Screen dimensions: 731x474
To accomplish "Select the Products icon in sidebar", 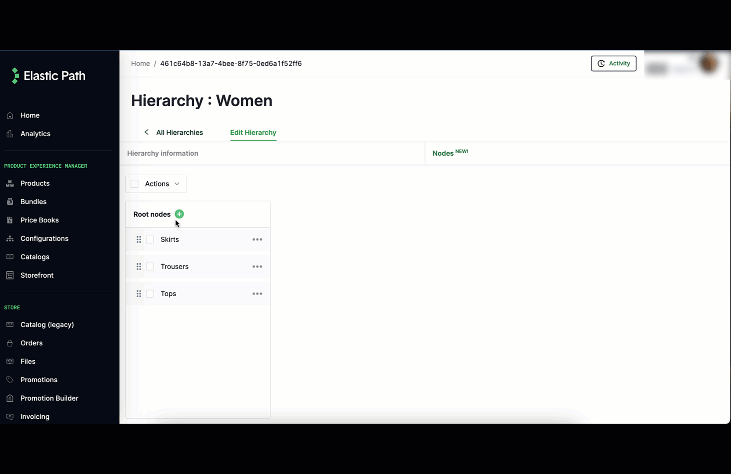I will (x=10, y=183).
